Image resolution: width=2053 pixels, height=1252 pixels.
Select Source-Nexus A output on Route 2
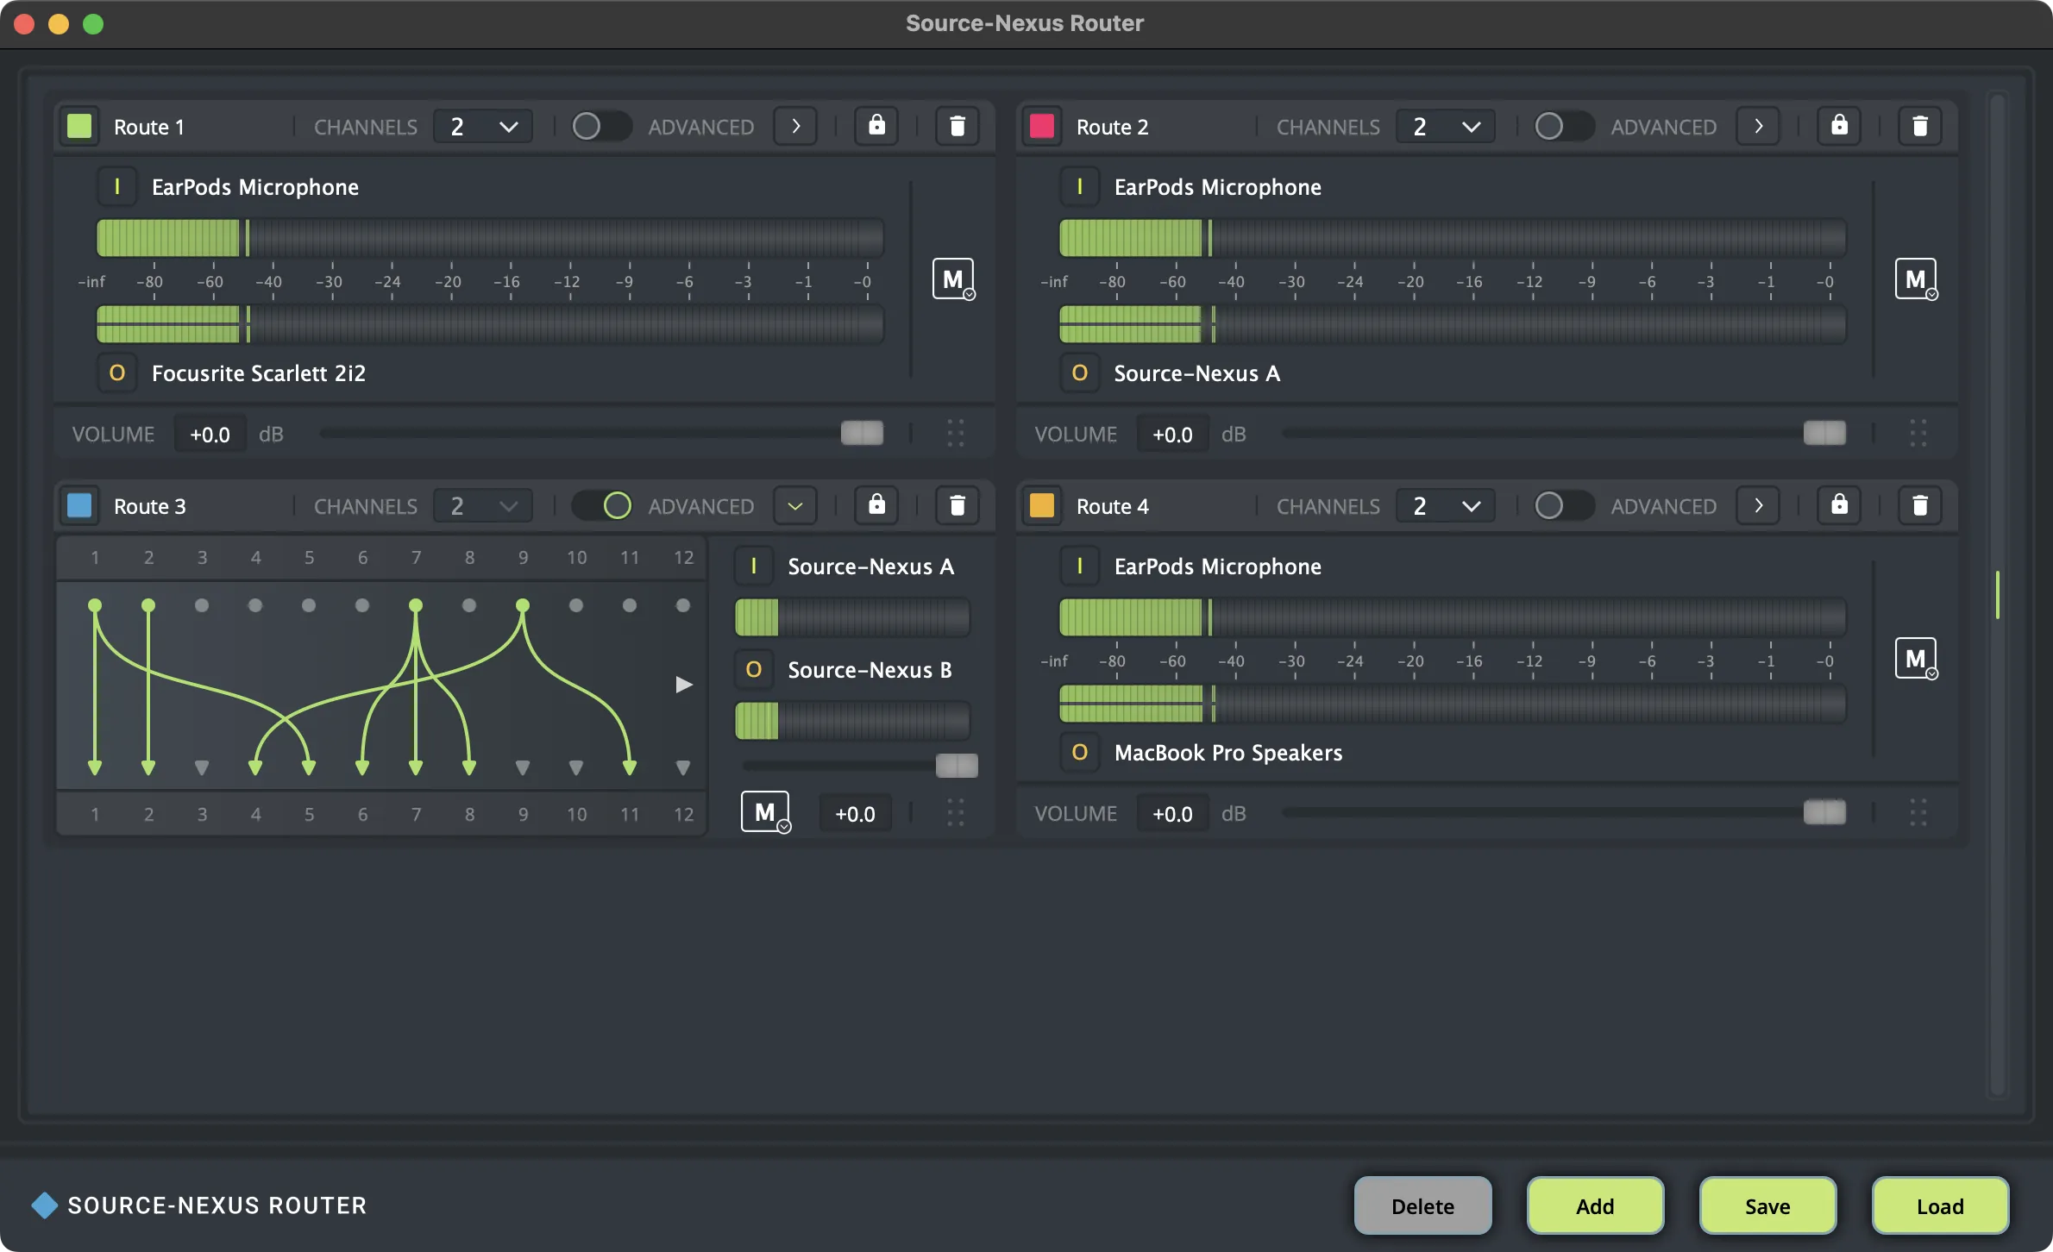[x=1196, y=372]
